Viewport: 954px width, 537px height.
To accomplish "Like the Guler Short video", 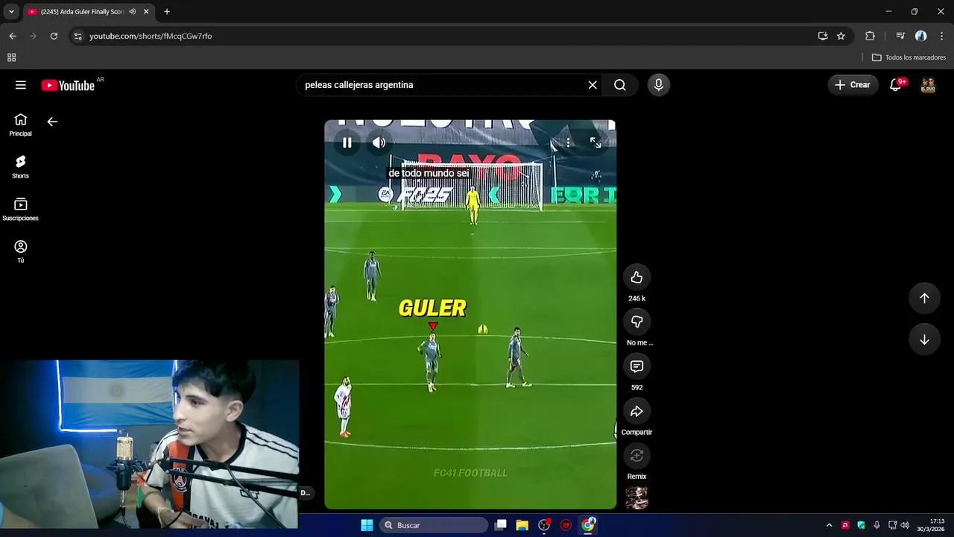I will [636, 277].
